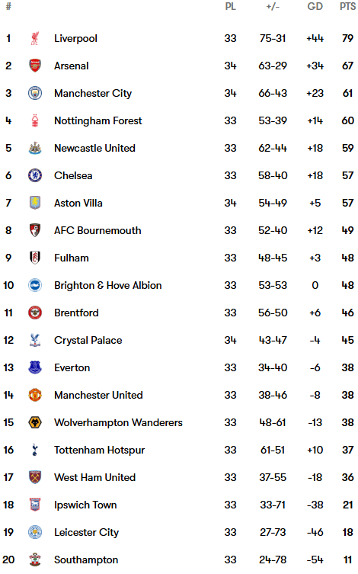358x574 pixels.
Task: Click the Tottenham Hotspur cockerel crest
Action: 35,450
